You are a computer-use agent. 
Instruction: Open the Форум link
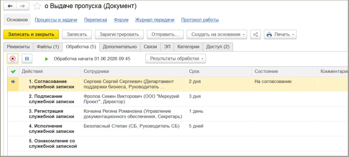pyautogui.click(x=121, y=20)
